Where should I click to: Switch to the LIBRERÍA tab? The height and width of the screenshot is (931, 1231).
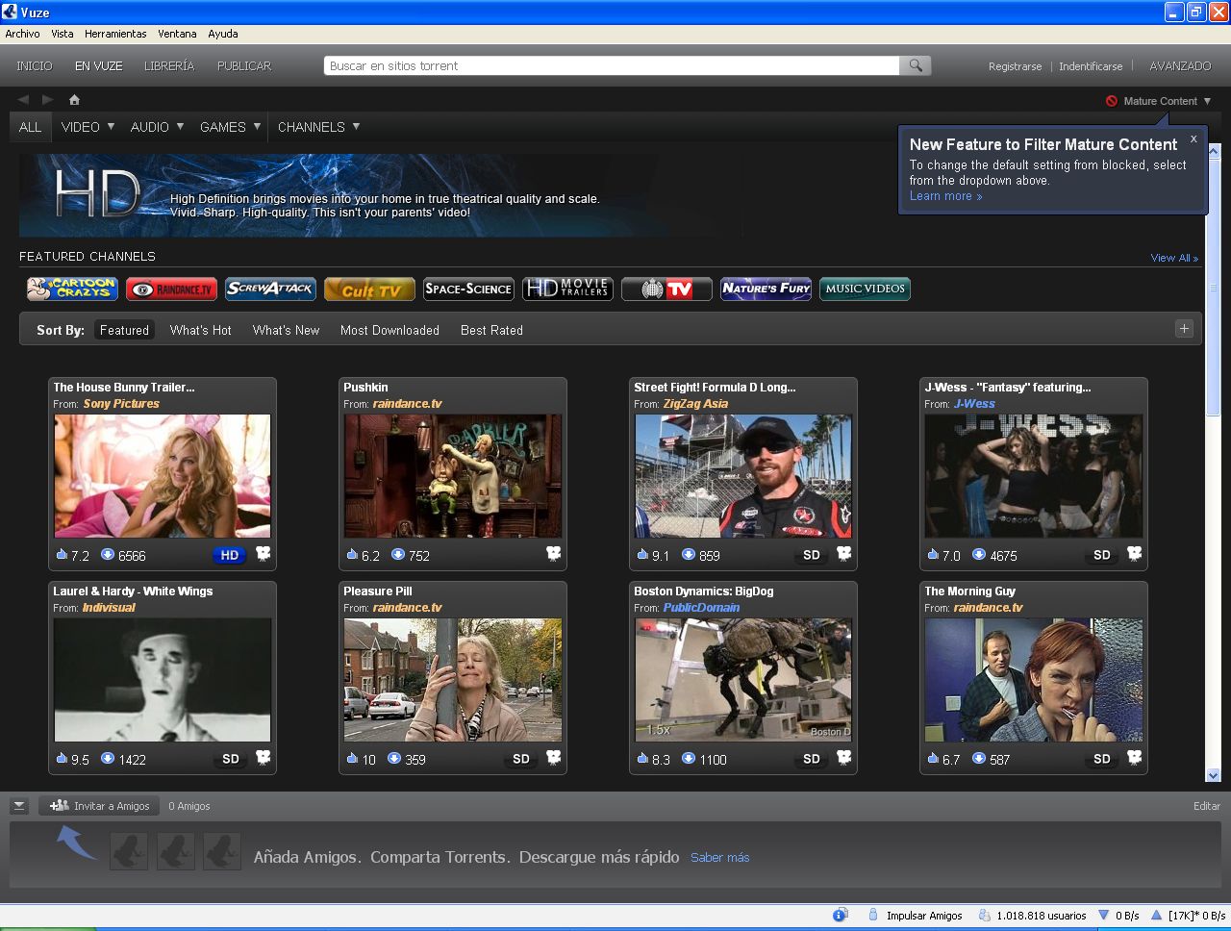pos(169,66)
